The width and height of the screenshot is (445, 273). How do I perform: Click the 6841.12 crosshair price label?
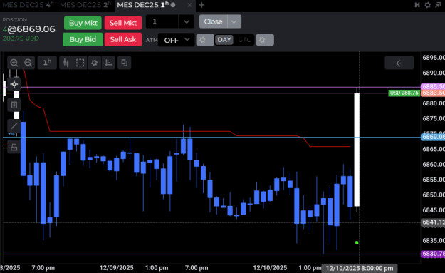(433, 222)
